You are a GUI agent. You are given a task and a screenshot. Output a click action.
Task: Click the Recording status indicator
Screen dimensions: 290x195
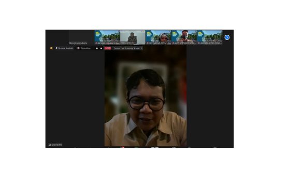(x=84, y=48)
